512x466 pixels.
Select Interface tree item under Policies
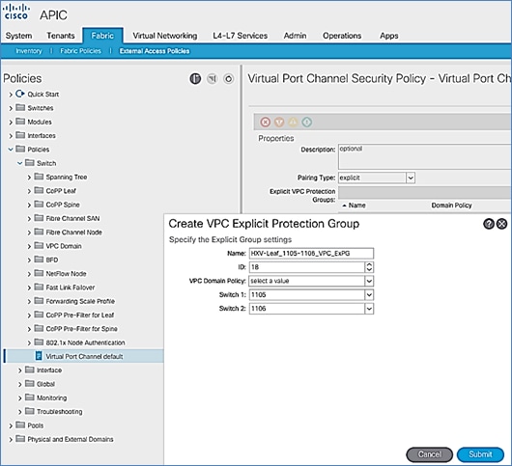click(x=49, y=370)
